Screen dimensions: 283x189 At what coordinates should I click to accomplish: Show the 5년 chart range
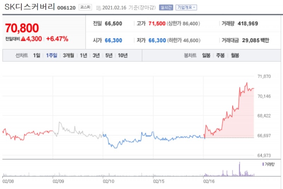coord(109,55)
